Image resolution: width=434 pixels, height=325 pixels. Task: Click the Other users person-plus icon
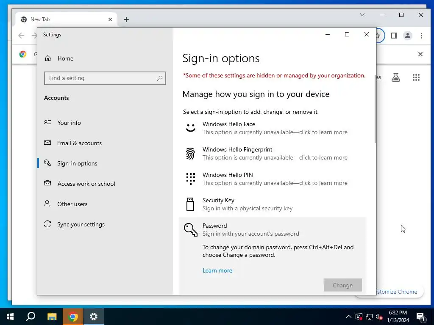tap(47, 204)
